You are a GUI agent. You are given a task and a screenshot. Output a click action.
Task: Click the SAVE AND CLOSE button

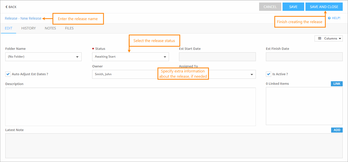tap(324, 7)
